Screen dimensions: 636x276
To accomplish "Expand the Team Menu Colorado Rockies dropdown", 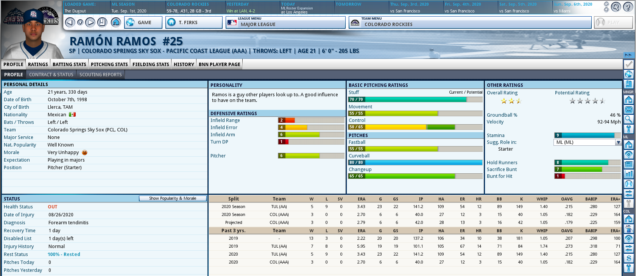I will point(470,23).
